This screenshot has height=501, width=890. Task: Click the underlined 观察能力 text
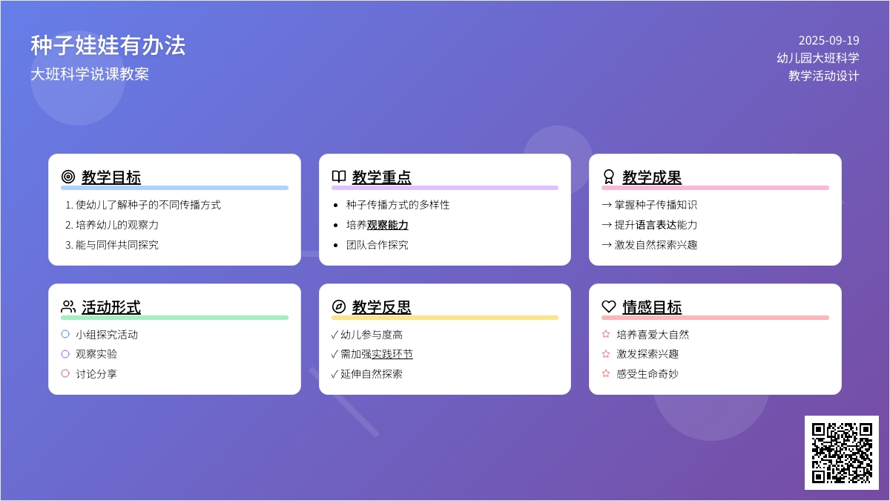(387, 225)
